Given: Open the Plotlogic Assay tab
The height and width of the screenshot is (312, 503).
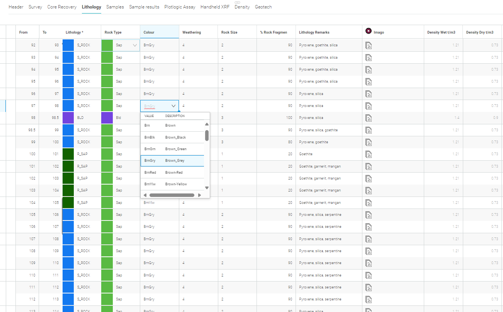Looking at the screenshot, I should click(x=180, y=7).
